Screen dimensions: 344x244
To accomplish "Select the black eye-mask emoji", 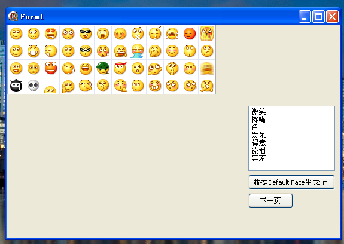I will pyautogui.click(x=86, y=51).
